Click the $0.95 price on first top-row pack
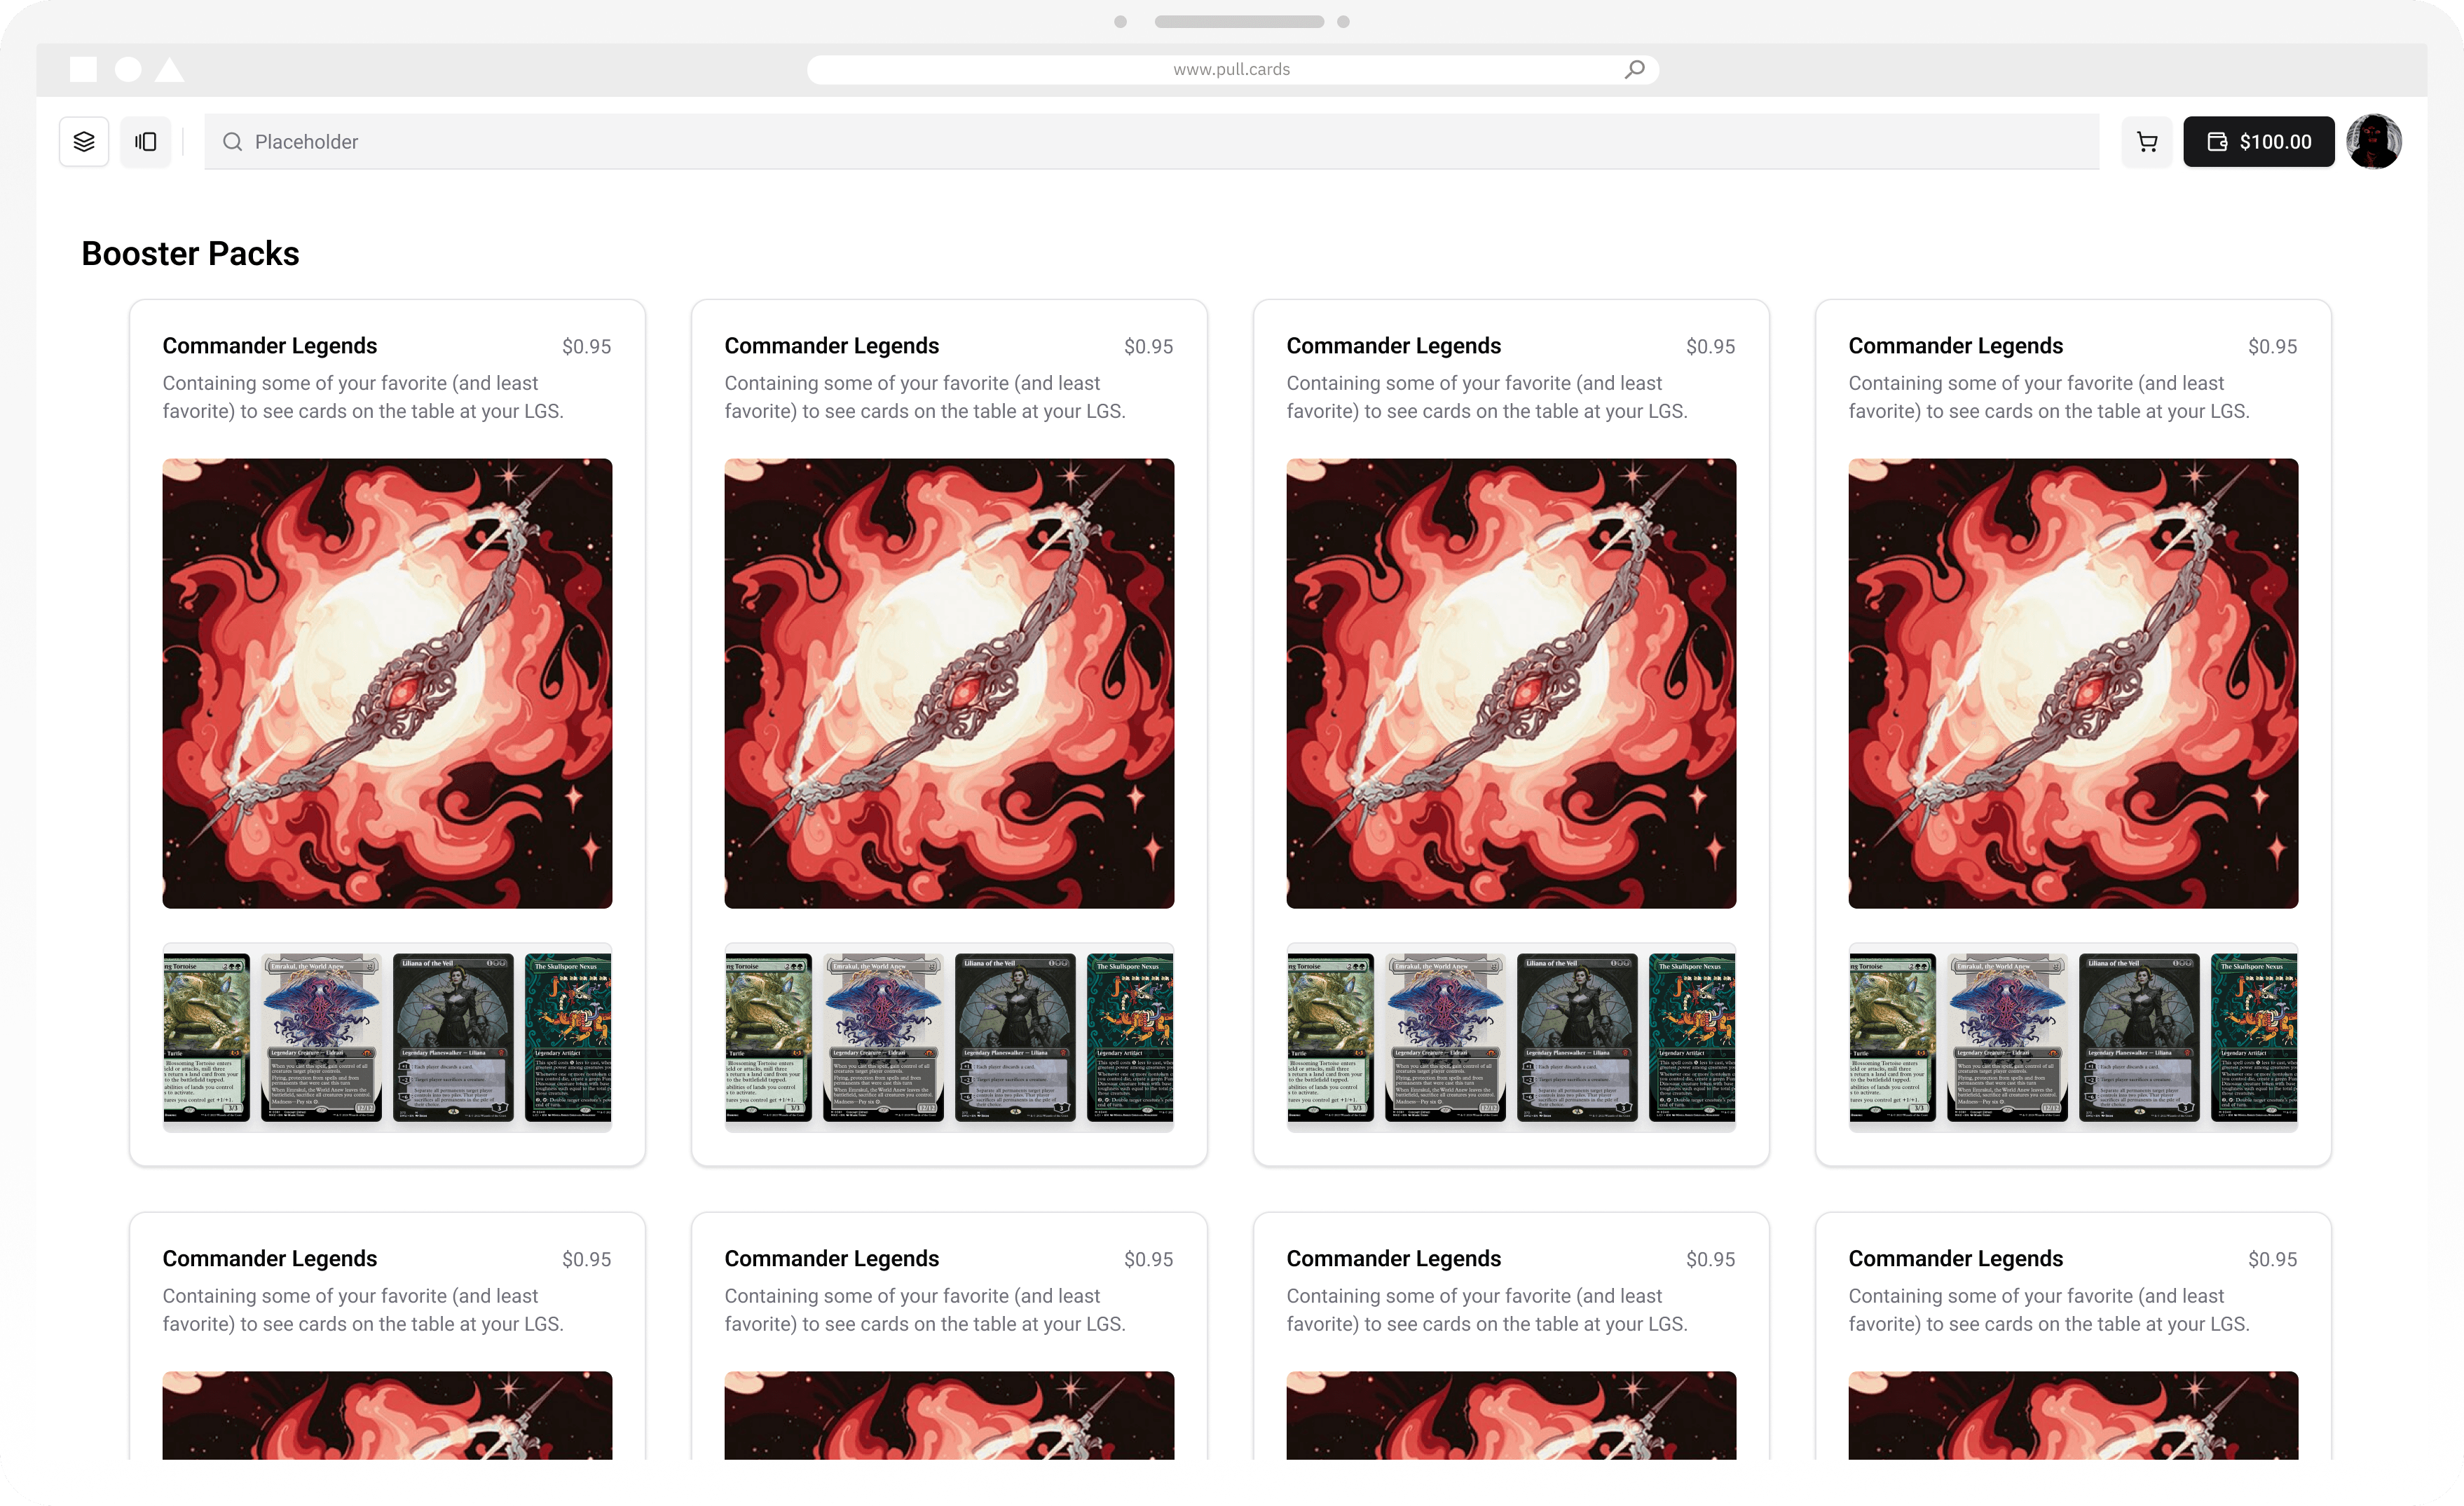Image resolution: width=2464 pixels, height=1506 pixels. (x=587, y=346)
